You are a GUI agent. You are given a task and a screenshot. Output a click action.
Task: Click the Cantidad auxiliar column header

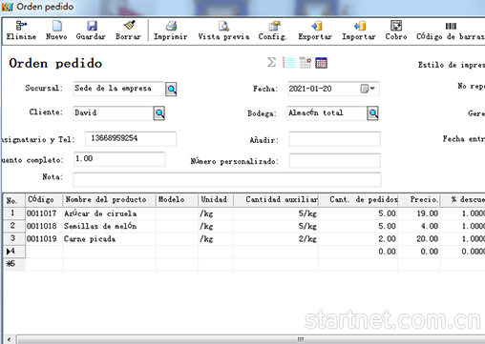pyautogui.click(x=276, y=200)
